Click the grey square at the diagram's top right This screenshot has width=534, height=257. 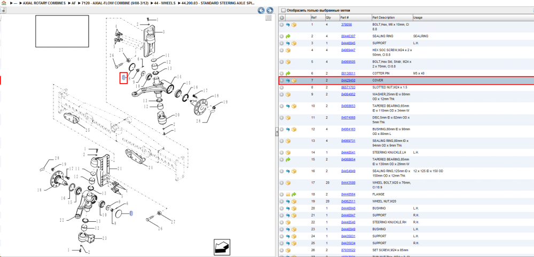pyautogui.click(x=269, y=18)
